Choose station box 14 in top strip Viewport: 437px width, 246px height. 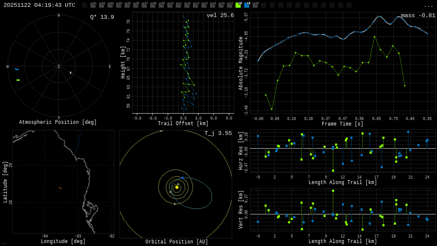[204, 5]
